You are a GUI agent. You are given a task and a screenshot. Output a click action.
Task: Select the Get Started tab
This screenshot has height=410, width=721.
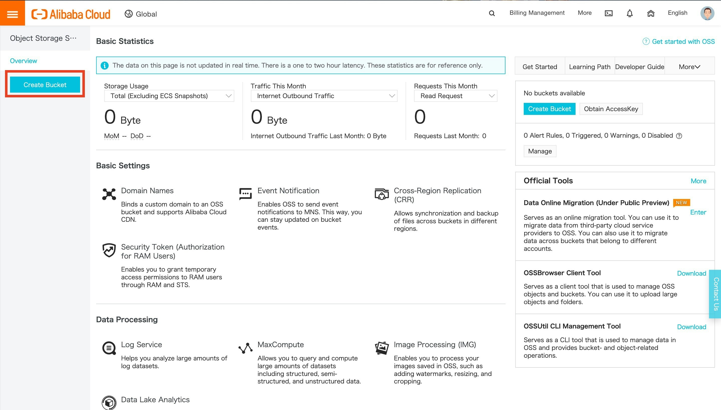coord(540,67)
